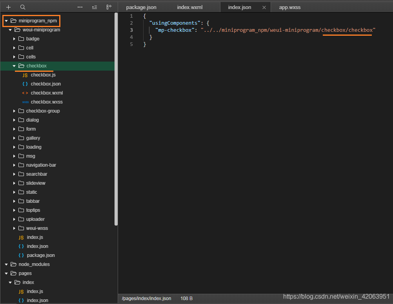Switch to the index.wxml tab
The image size is (393, 304).
[190, 7]
